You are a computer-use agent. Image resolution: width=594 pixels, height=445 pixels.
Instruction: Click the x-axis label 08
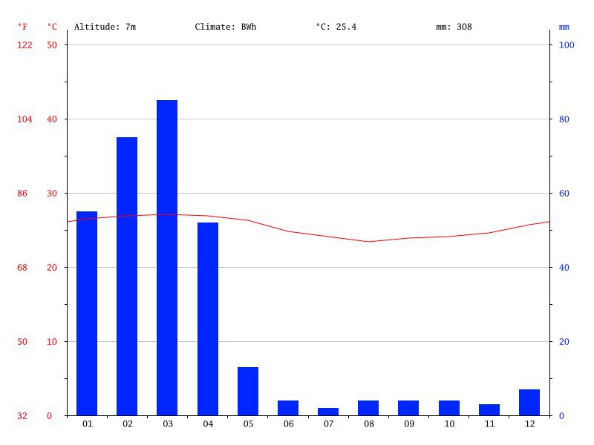click(369, 424)
